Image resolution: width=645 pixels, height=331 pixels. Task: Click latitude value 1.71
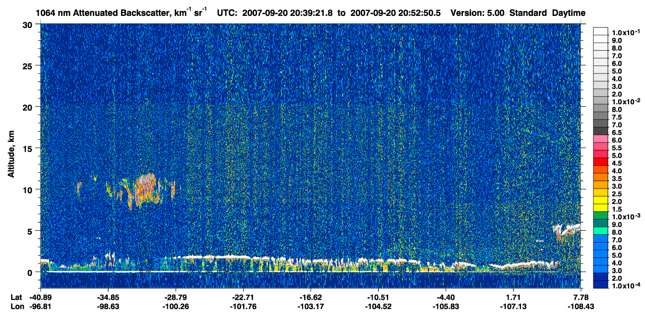pos(513,297)
